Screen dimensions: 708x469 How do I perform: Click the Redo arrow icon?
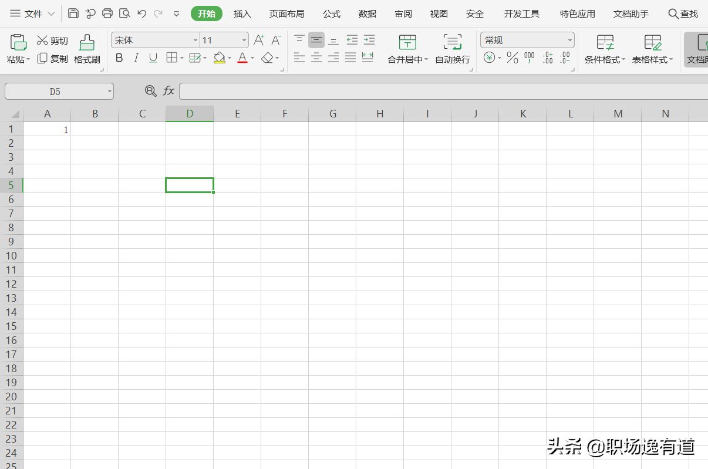pos(158,14)
